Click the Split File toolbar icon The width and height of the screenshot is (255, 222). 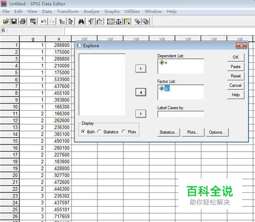pos(111,21)
